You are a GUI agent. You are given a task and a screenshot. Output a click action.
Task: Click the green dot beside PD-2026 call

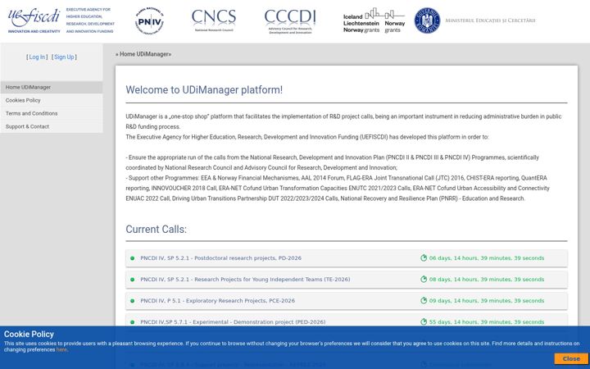[x=132, y=258]
